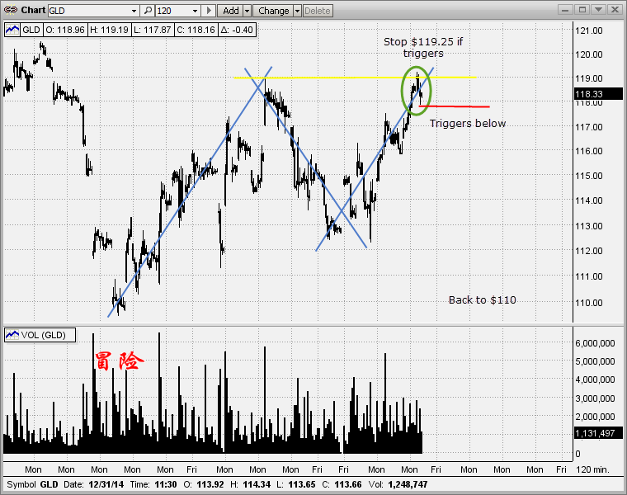The height and width of the screenshot is (495, 627).
Task: Expand the Change button dropdown arrow
Action: pos(297,11)
